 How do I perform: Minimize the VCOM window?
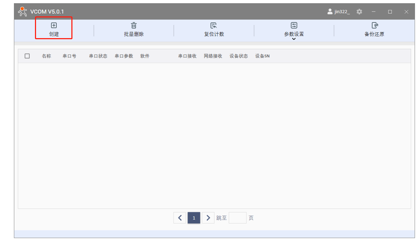point(373,11)
